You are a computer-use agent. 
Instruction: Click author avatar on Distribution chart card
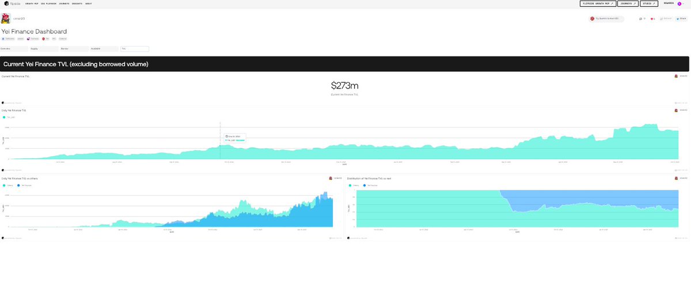677,178
